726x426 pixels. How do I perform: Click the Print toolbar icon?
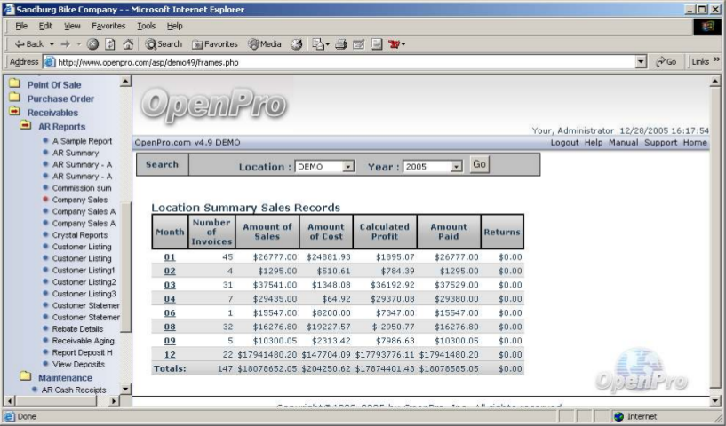(x=341, y=44)
